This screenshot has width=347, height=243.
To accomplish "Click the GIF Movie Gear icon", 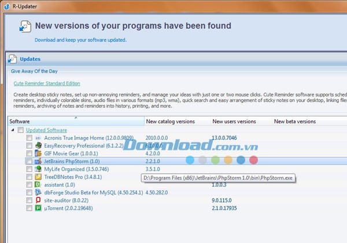I will 38,153.
